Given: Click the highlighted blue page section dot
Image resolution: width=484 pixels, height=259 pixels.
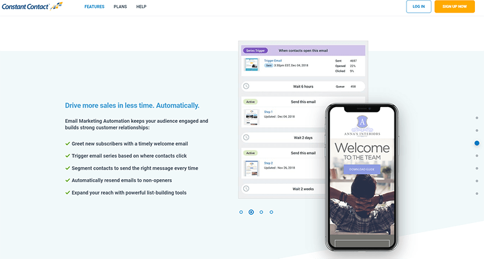Looking at the screenshot, I should [477, 143].
